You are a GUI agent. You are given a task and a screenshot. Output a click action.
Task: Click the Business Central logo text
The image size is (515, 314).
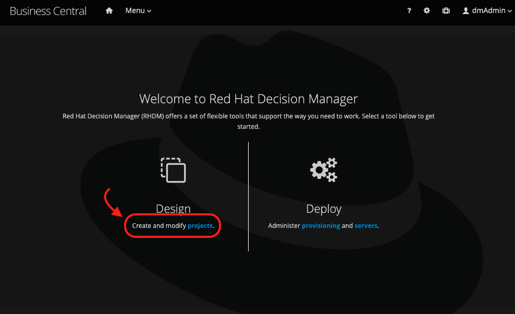click(48, 11)
